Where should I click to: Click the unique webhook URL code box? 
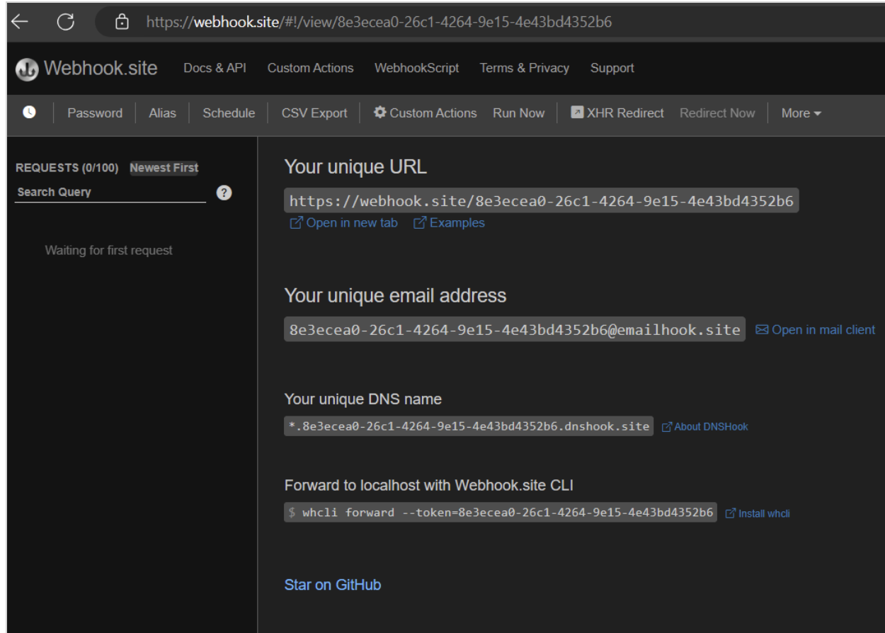coord(542,201)
